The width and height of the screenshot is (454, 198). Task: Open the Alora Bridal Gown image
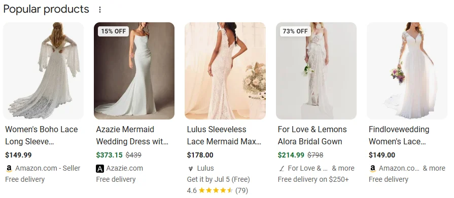click(x=316, y=71)
